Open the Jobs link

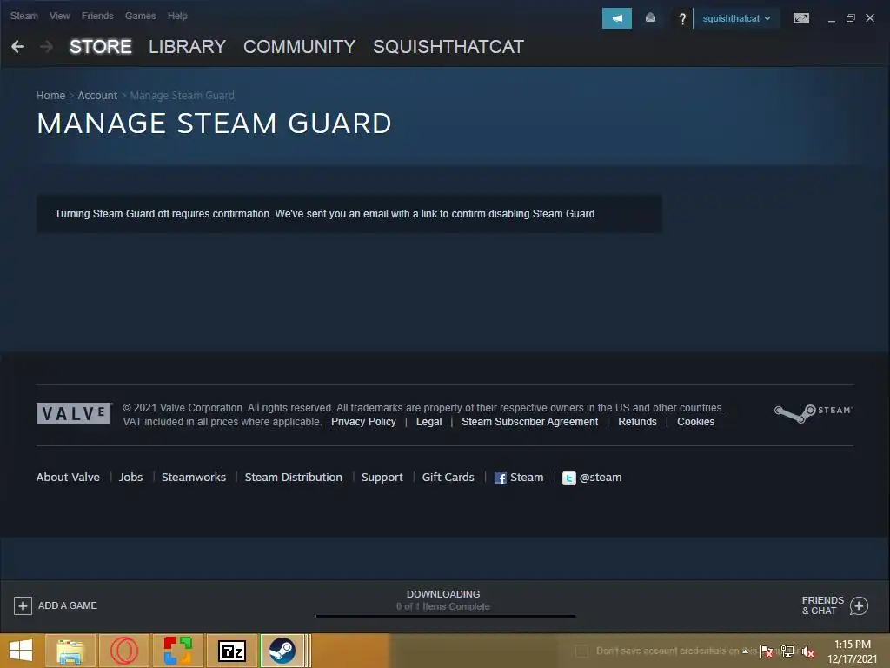(130, 478)
